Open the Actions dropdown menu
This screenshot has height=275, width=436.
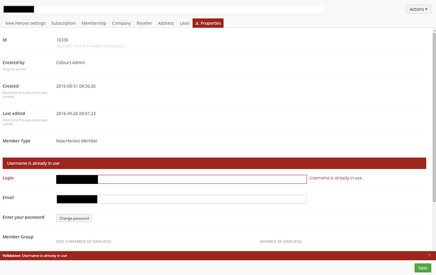[418, 9]
